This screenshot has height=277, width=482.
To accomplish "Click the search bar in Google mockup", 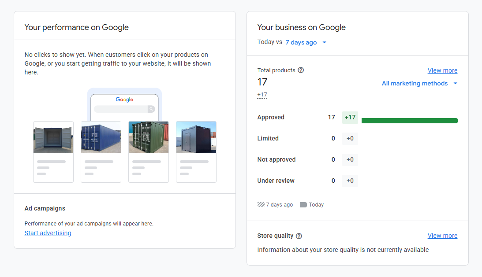I will 124,109.
